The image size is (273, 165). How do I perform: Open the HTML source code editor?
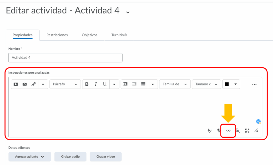tap(228, 131)
